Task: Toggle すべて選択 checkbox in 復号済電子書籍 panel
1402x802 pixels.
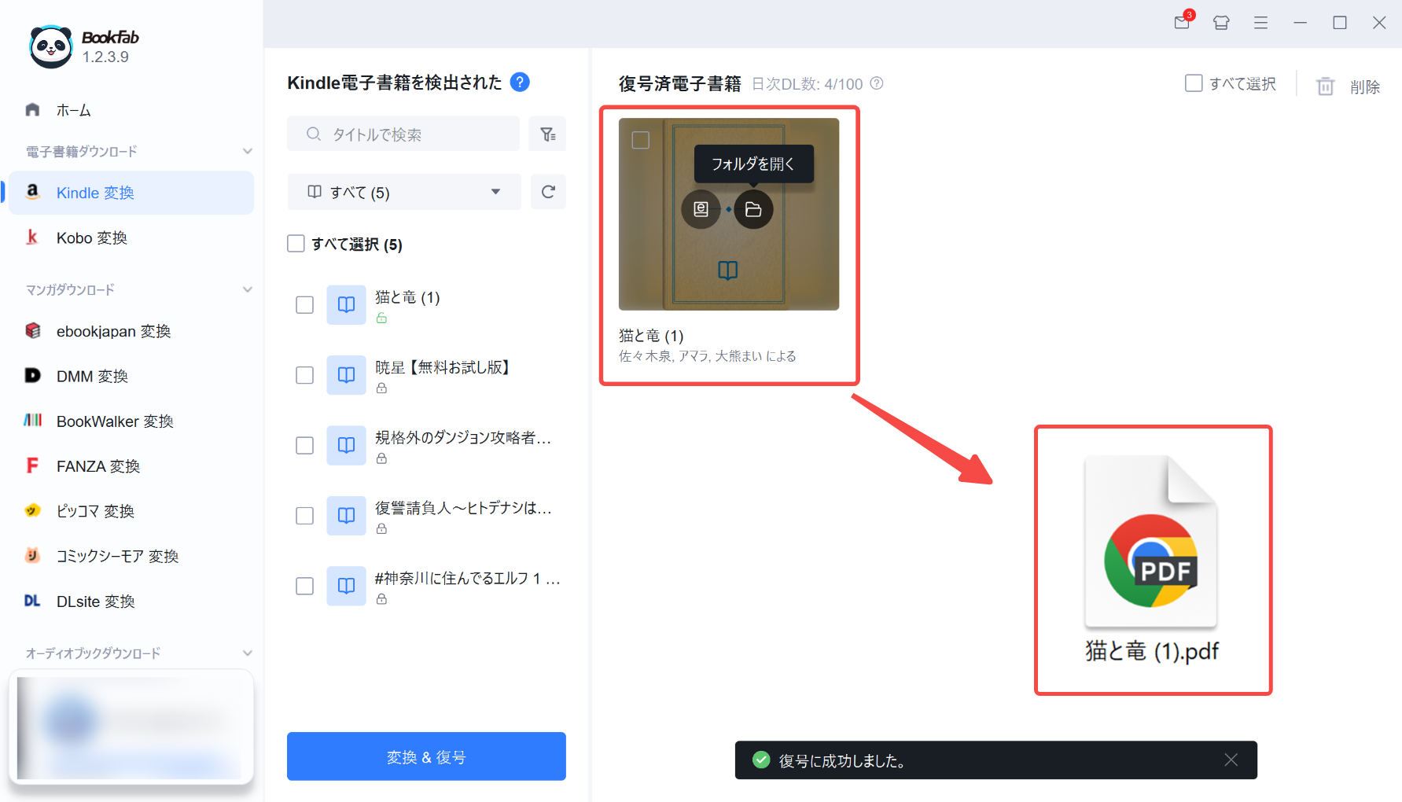Action: (x=1194, y=83)
